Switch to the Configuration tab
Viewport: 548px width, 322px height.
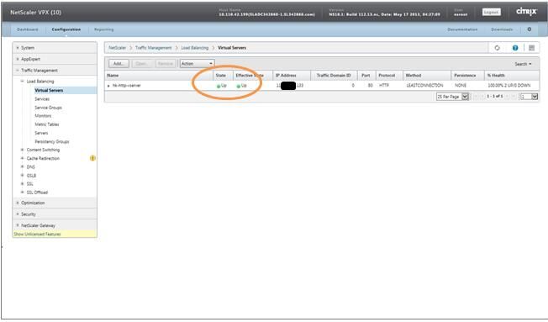point(66,29)
